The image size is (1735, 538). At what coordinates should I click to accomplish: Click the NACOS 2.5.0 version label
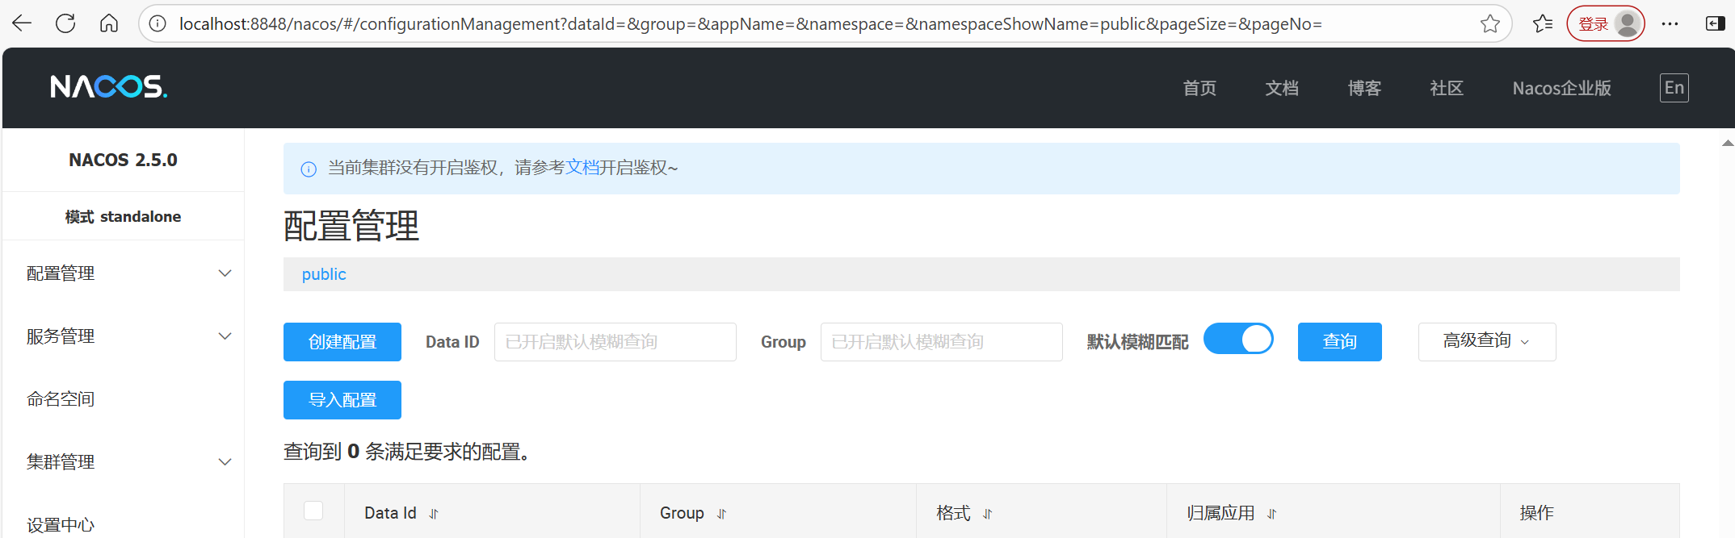tap(123, 160)
